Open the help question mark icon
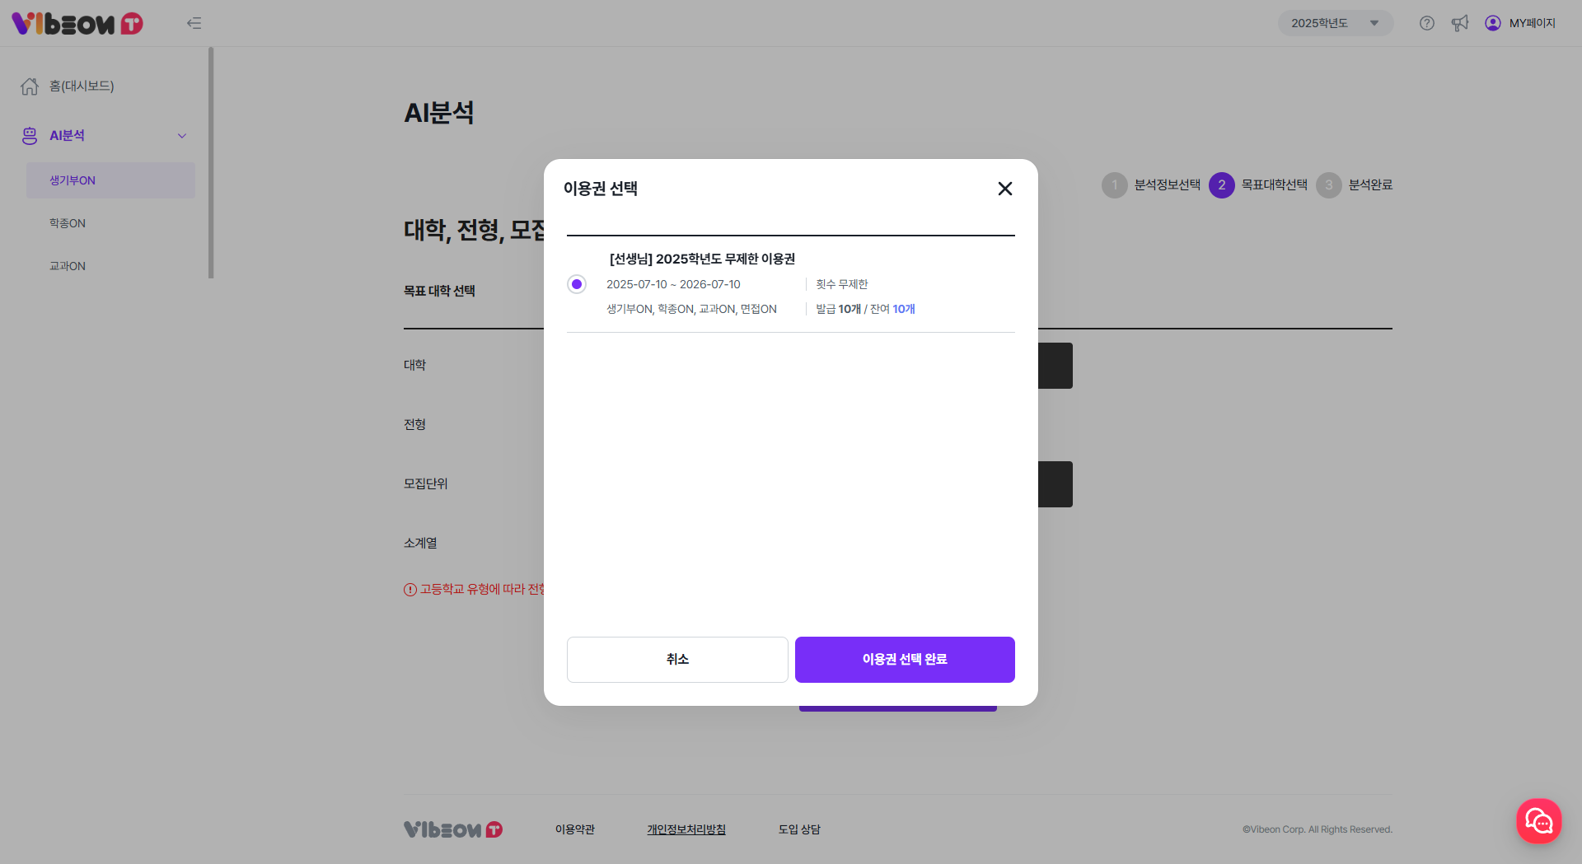The image size is (1582, 864). 1427,23
